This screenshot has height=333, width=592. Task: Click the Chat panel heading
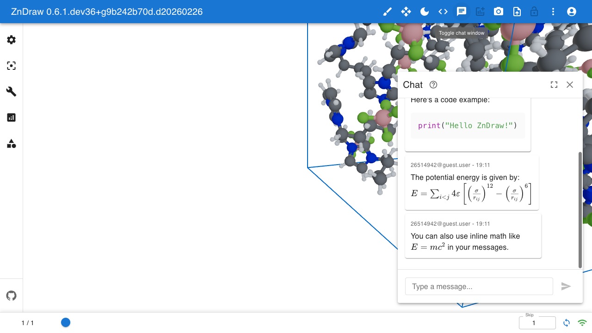pyautogui.click(x=413, y=85)
